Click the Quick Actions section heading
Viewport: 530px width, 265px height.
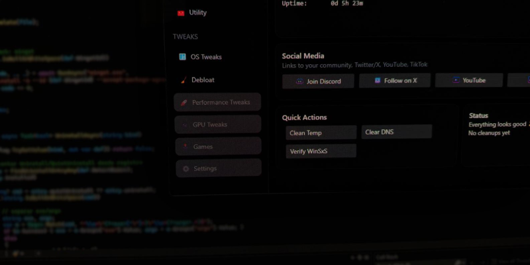pos(304,117)
